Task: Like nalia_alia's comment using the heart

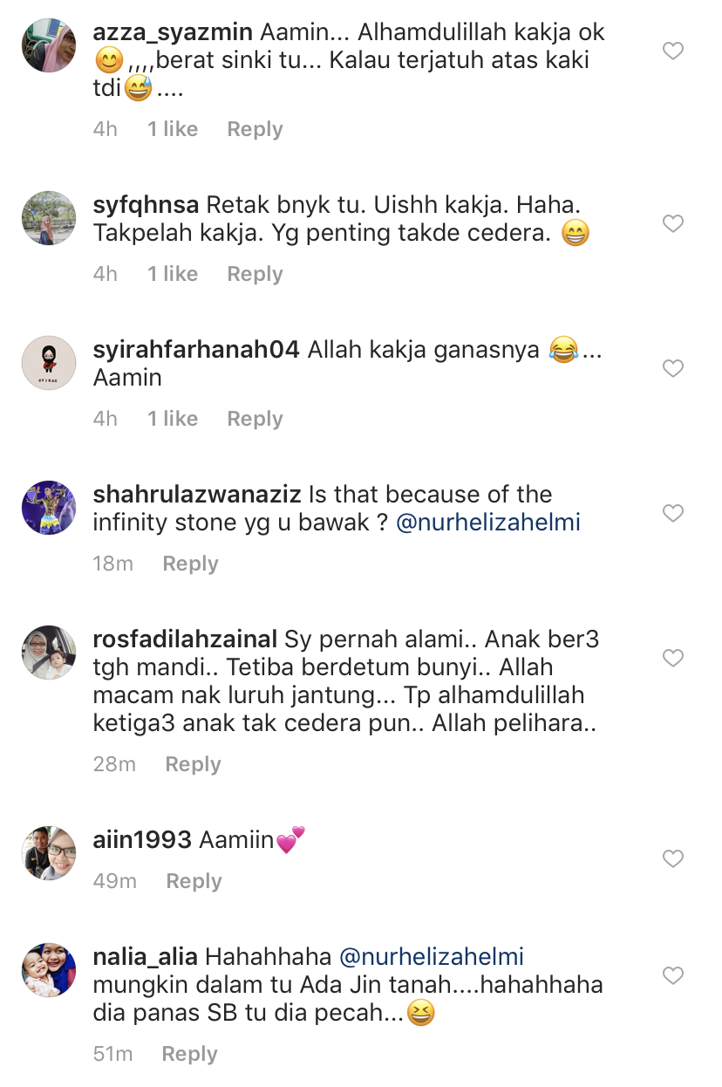Action: [672, 974]
